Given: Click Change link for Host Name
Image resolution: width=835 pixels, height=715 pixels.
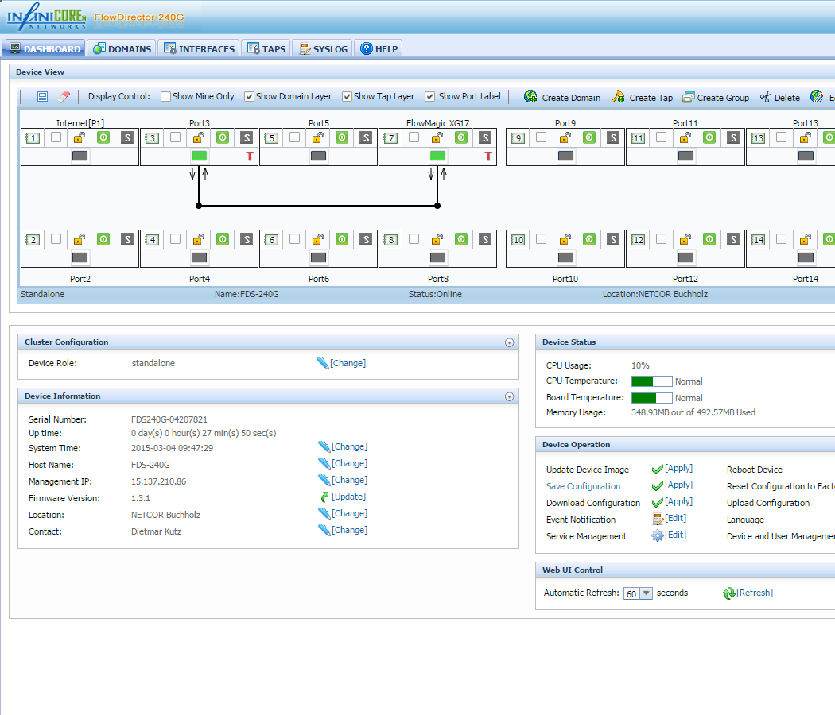Looking at the screenshot, I should coord(349,463).
